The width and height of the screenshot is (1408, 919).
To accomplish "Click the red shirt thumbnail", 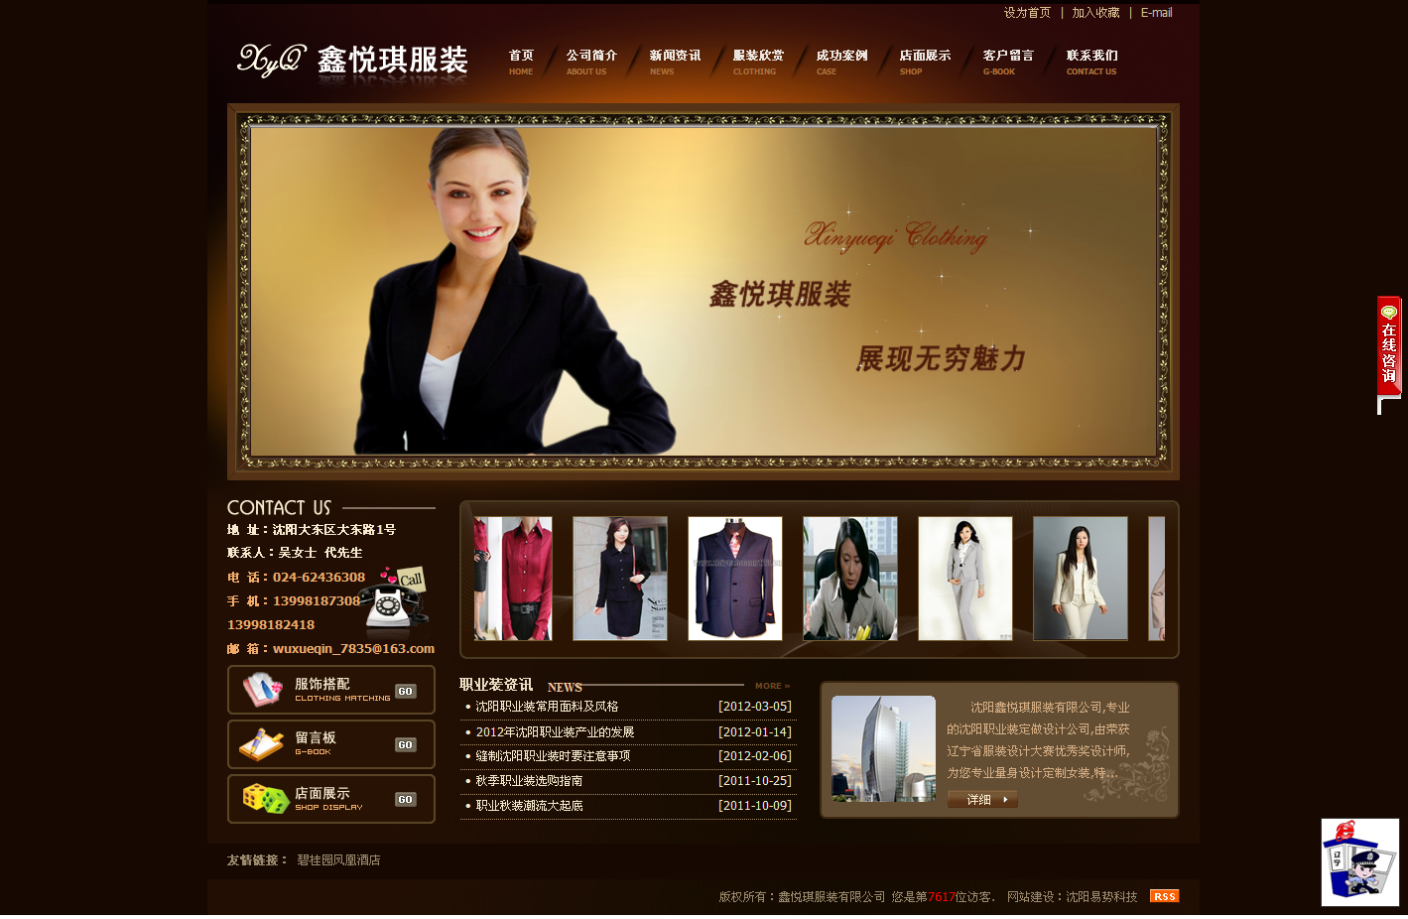I will pyautogui.click(x=513, y=579).
